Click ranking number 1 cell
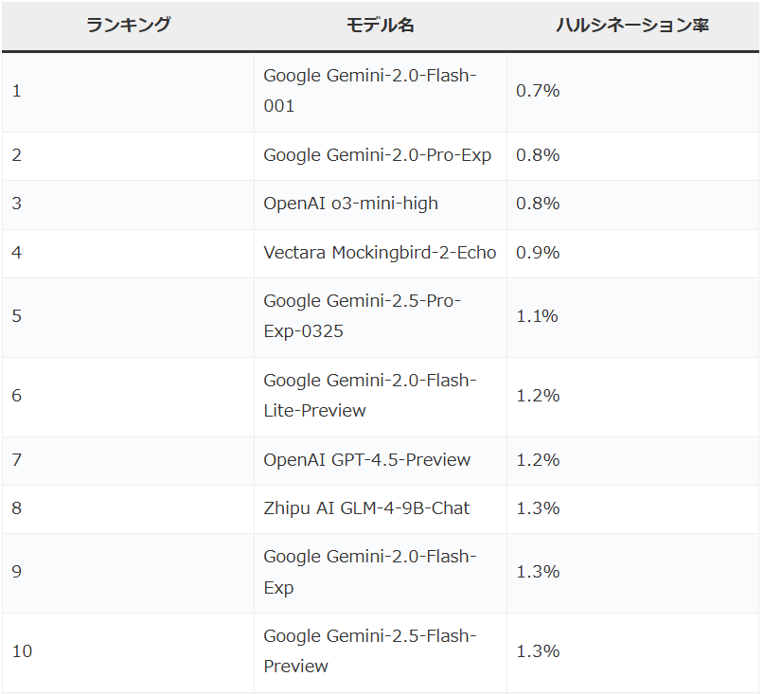This screenshot has height=694, width=764. coord(128,91)
